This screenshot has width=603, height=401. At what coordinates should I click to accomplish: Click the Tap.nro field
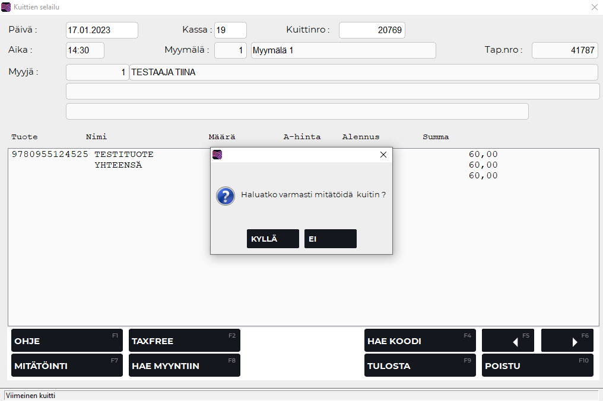pyautogui.click(x=564, y=50)
